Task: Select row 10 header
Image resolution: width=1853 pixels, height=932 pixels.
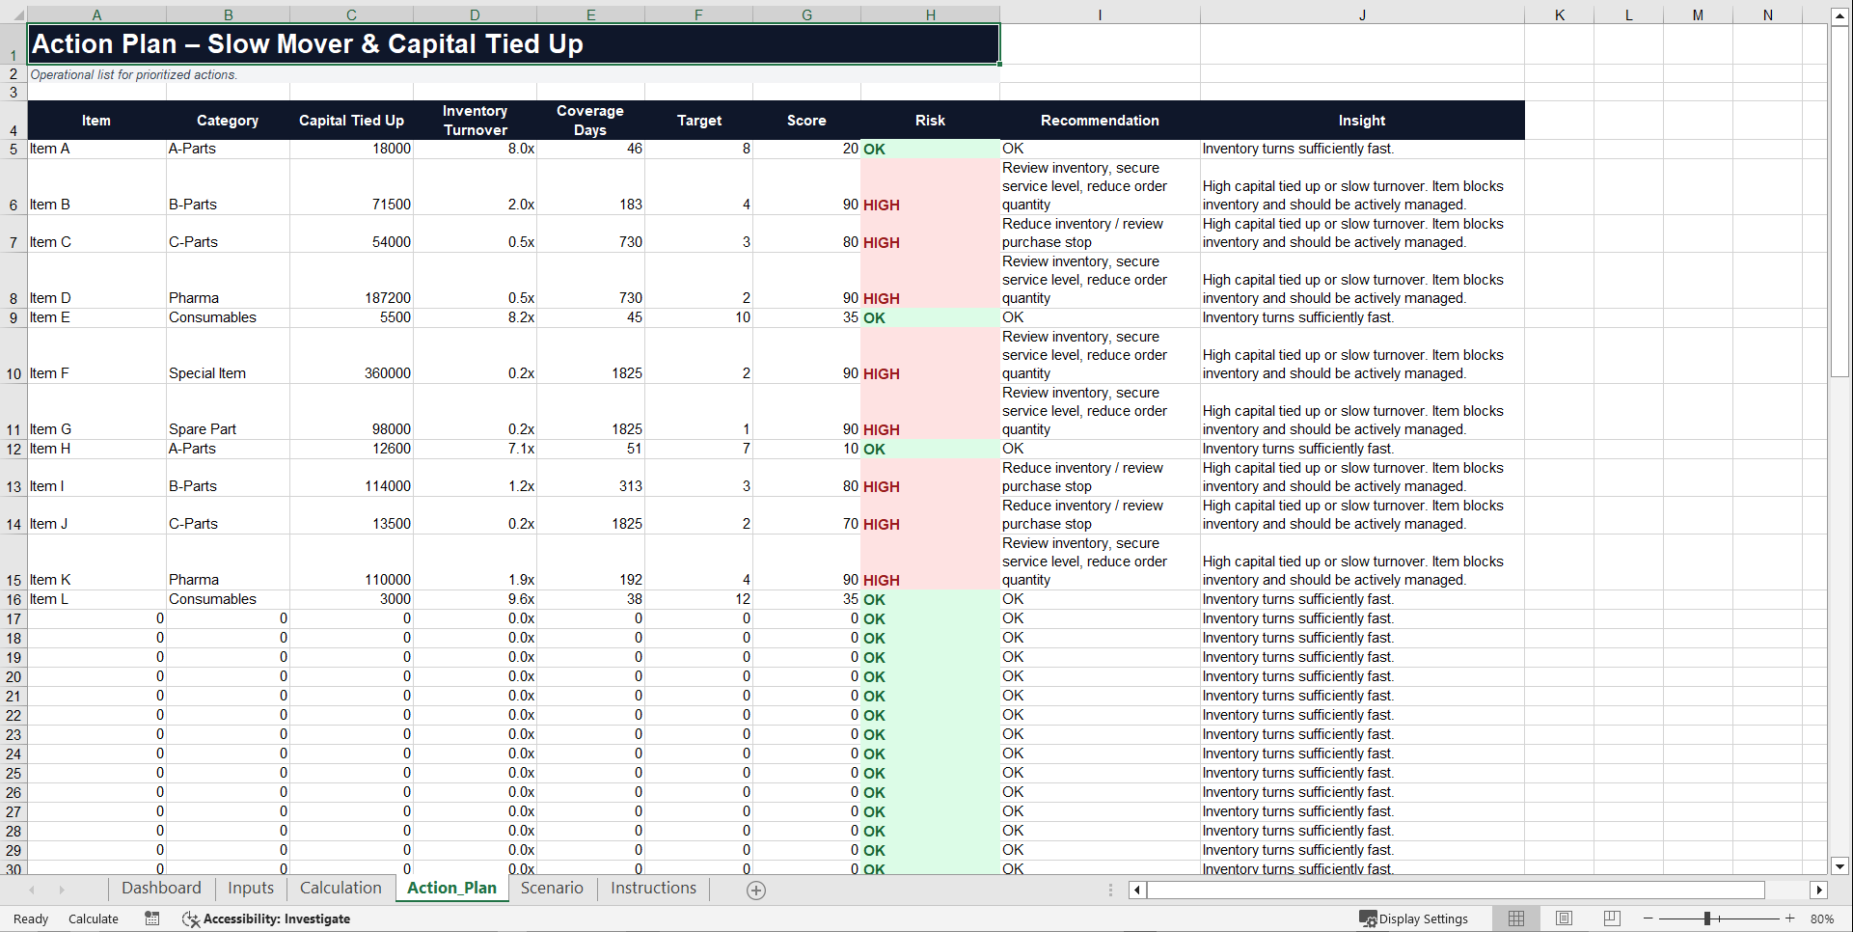Action: [14, 356]
